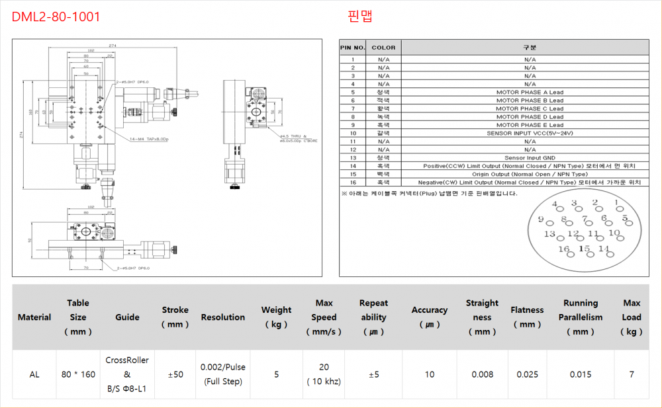Click pin 1 circle in connector diagram
Screen dimensions: 662x408
tap(621, 210)
